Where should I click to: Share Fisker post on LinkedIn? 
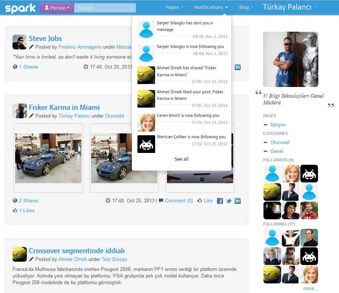pyautogui.click(x=237, y=201)
